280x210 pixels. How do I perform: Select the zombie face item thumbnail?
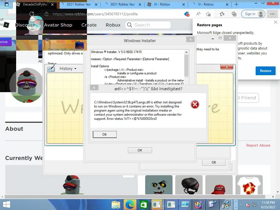[x=159, y=185]
